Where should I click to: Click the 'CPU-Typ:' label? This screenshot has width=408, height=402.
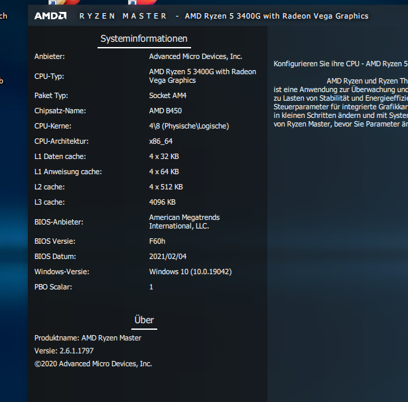50,76
